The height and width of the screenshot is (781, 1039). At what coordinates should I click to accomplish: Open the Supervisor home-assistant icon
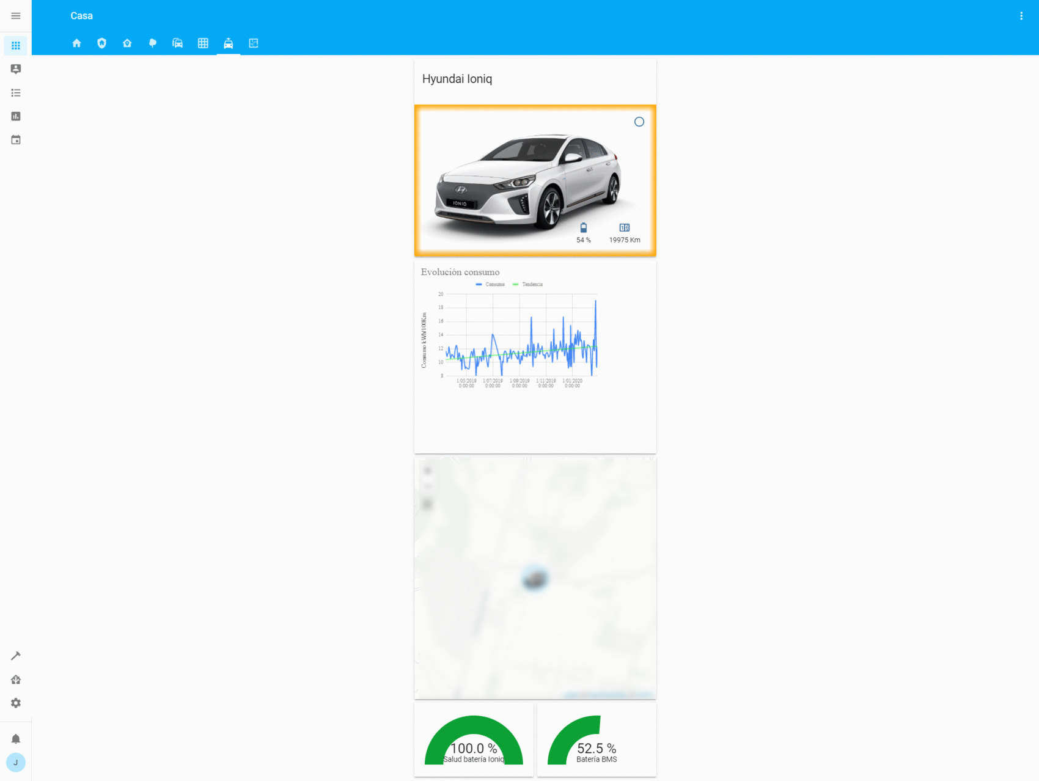point(16,680)
